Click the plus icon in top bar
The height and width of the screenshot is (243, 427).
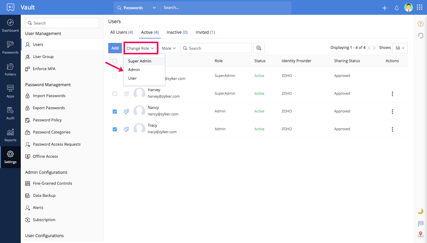click(385, 8)
